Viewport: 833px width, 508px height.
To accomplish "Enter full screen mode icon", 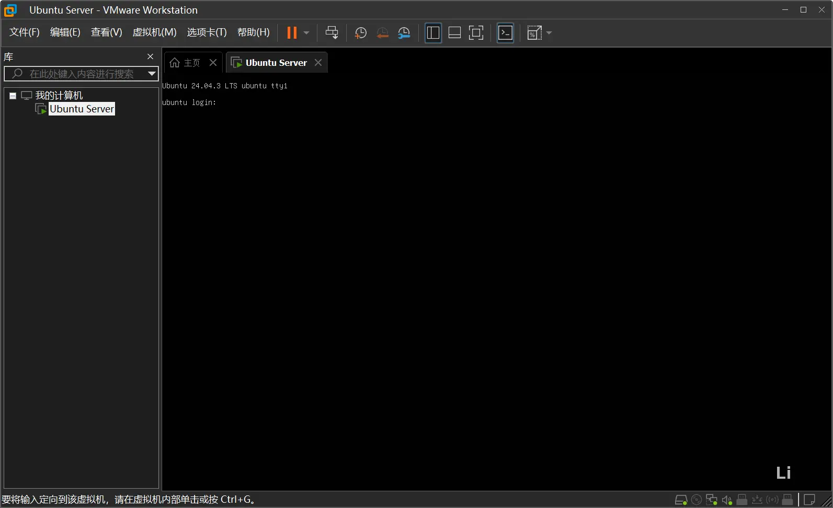I will (x=476, y=33).
